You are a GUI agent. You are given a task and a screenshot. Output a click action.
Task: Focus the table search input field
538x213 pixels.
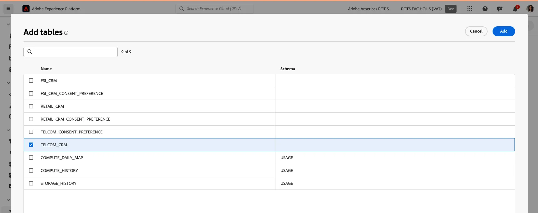[x=71, y=52]
